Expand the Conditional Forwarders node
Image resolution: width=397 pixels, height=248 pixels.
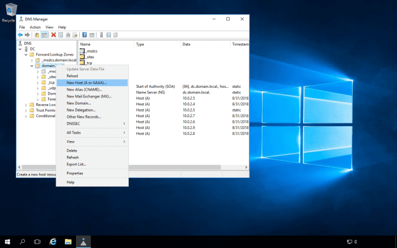click(x=26, y=116)
